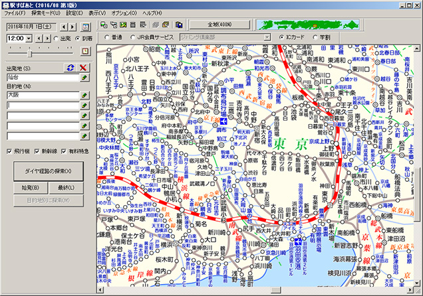Click the ダイヤ経路の探索(X) search button

point(49,171)
